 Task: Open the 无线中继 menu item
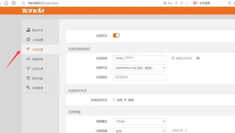click(x=40, y=69)
